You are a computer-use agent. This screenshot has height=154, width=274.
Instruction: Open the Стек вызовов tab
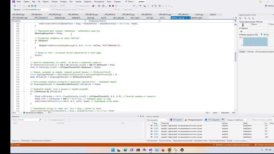pos(152,141)
